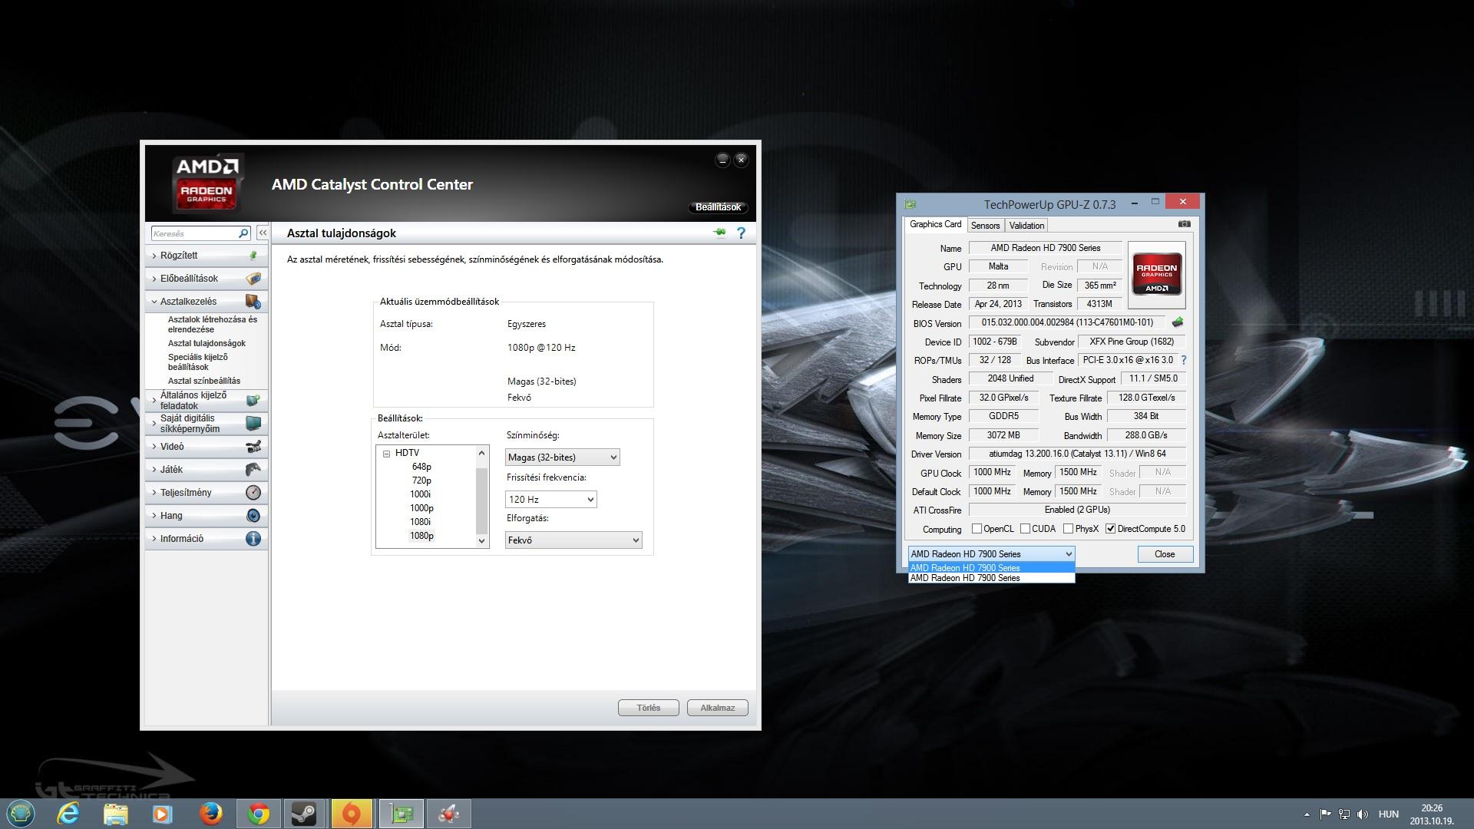Select 1080i in Asztalterület list
The image size is (1474, 829).
(421, 522)
